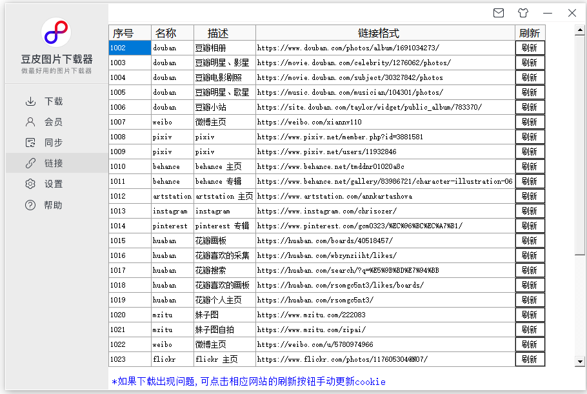Select the douban album URL in row 1002
587x394 pixels.
pyautogui.click(x=385, y=48)
